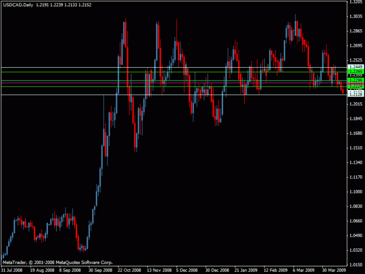The height and width of the screenshot is (274, 365).
Task: Click the 1.0830 price axis value
Action: click(x=356, y=206)
